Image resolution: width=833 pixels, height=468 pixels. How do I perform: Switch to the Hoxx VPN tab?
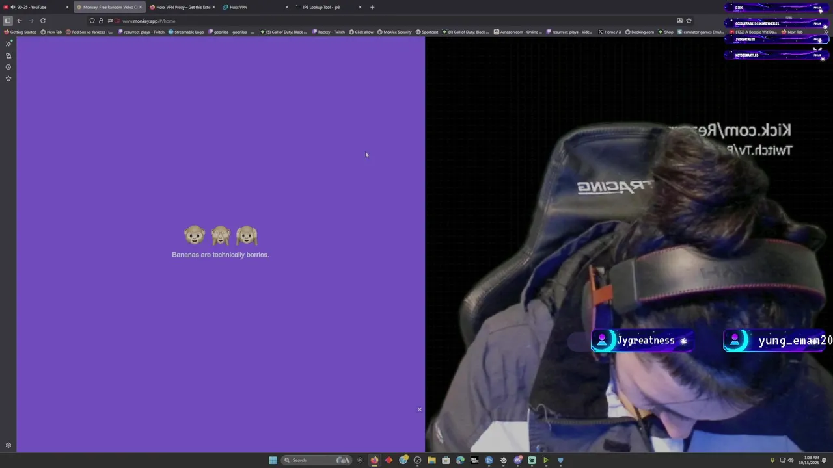click(255, 7)
